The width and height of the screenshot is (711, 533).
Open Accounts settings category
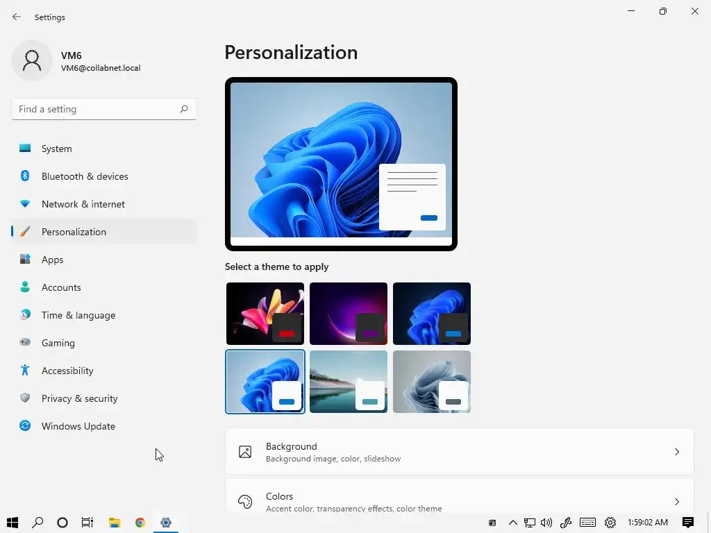[104, 287]
